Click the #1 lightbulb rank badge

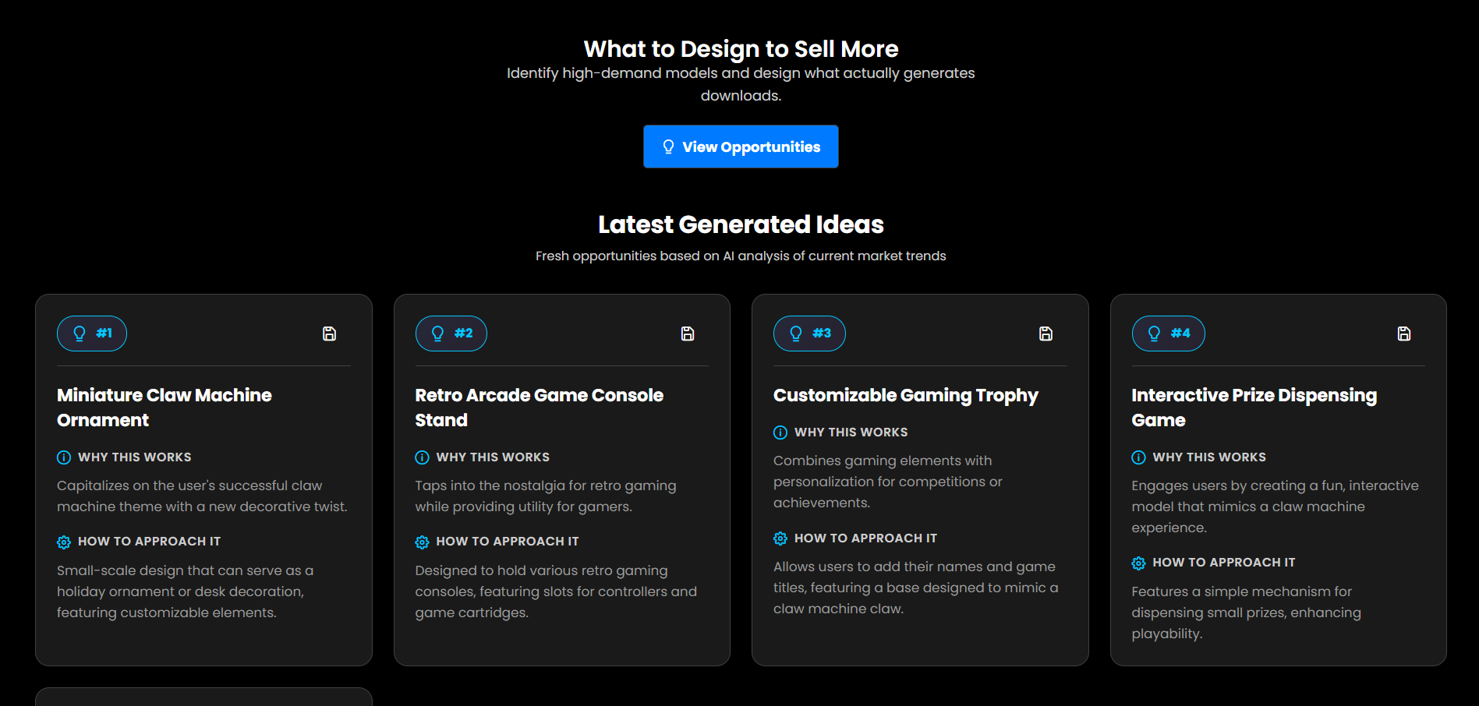coord(92,333)
